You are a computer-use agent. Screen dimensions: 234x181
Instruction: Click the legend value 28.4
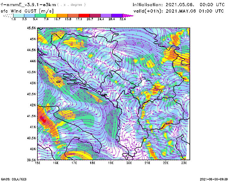(112, 19)
